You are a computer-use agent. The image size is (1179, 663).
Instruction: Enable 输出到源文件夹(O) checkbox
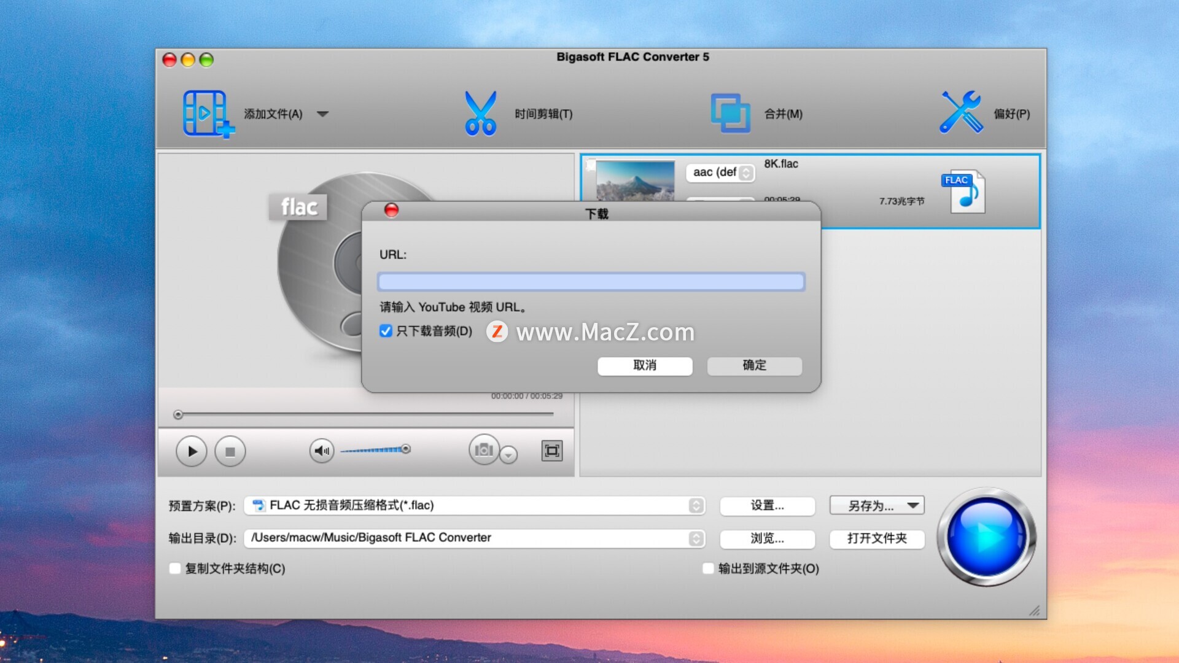[x=708, y=568]
